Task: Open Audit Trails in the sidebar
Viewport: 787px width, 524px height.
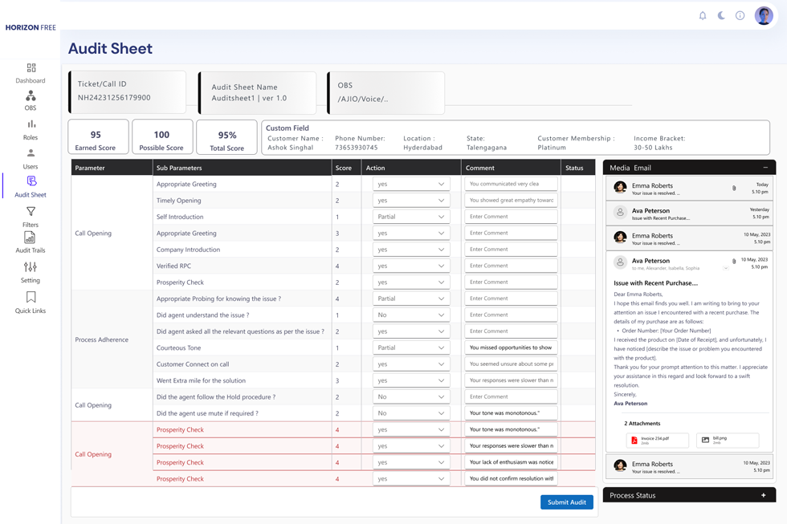Action: click(x=31, y=242)
